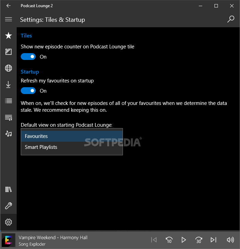This screenshot has height=249, width=240.
Task: Open the wrench tools icon
Action: click(x=9, y=206)
